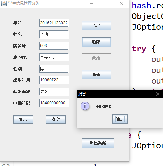
Task: Close the 消息 dialog with its X
Action: [x=158, y=94]
